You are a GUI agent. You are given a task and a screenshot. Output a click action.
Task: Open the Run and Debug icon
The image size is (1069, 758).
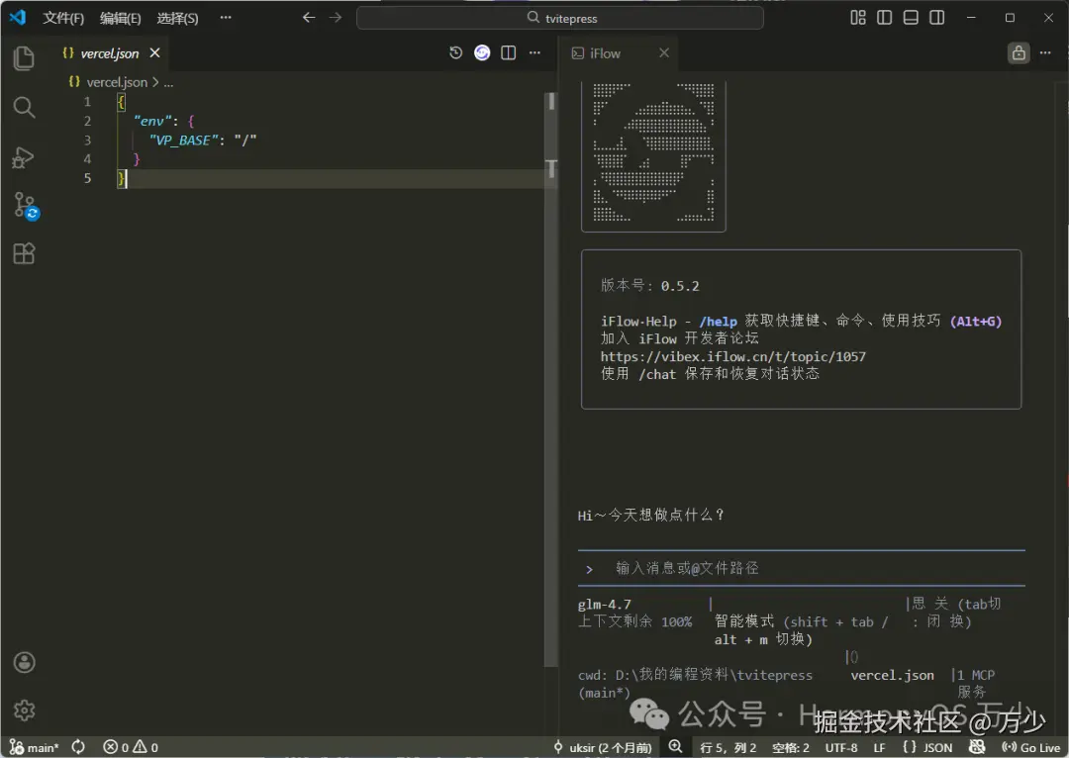(x=24, y=157)
